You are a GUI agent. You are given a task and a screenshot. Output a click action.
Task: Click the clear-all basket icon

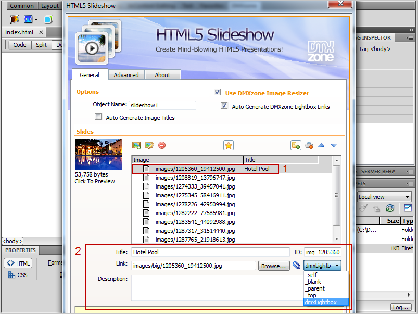tap(309, 145)
